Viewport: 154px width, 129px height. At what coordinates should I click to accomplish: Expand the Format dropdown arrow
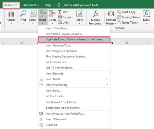click(x=72, y=17)
